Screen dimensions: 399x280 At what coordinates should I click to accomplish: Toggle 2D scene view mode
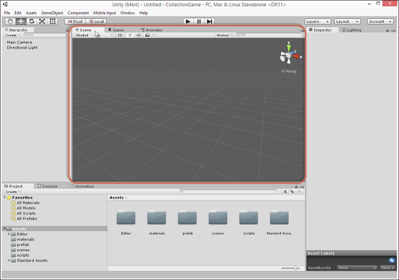120,35
